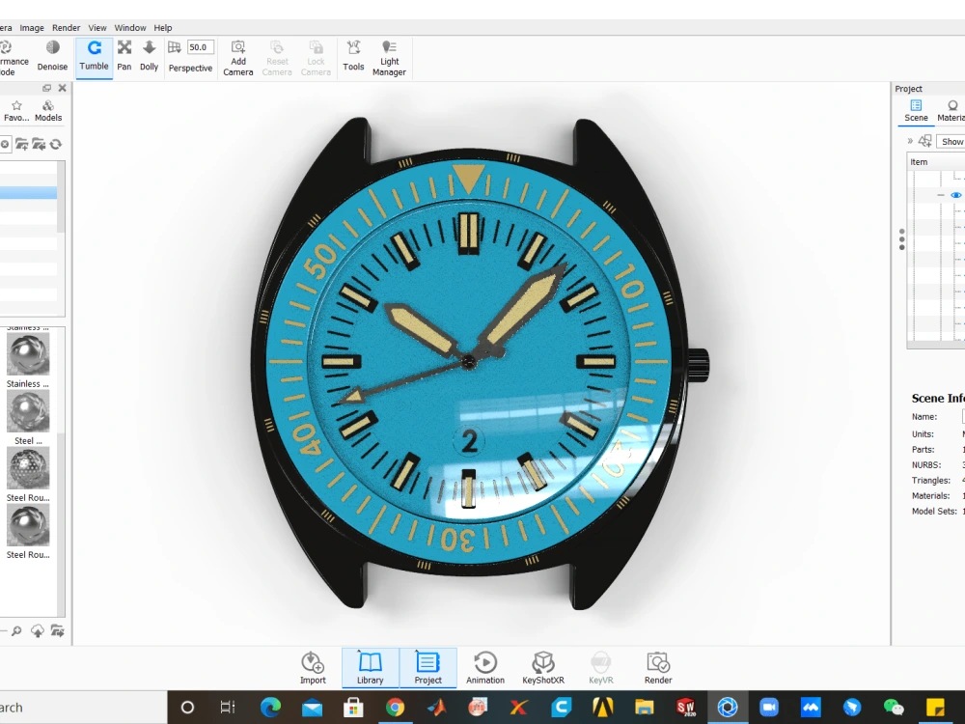Screen dimensions: 965x724
Task: Toggle visibility eye of scene item
Action: point(955,195)
